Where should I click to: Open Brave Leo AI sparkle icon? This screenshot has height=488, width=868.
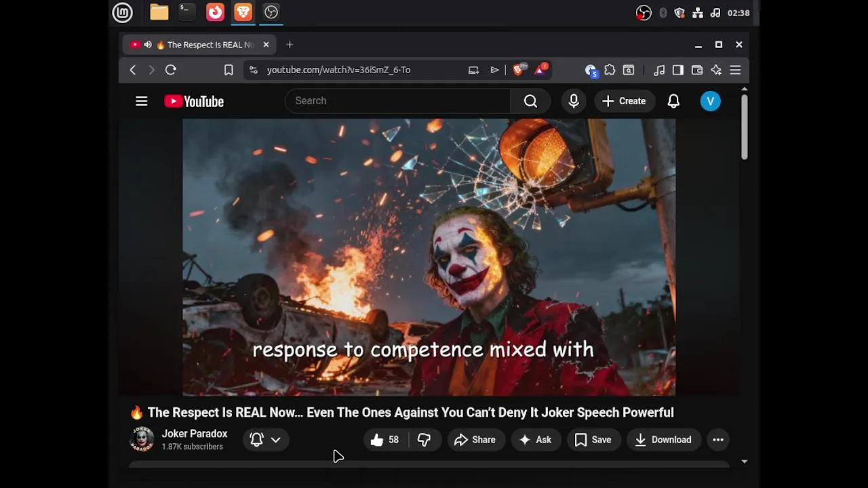[716, 70]
